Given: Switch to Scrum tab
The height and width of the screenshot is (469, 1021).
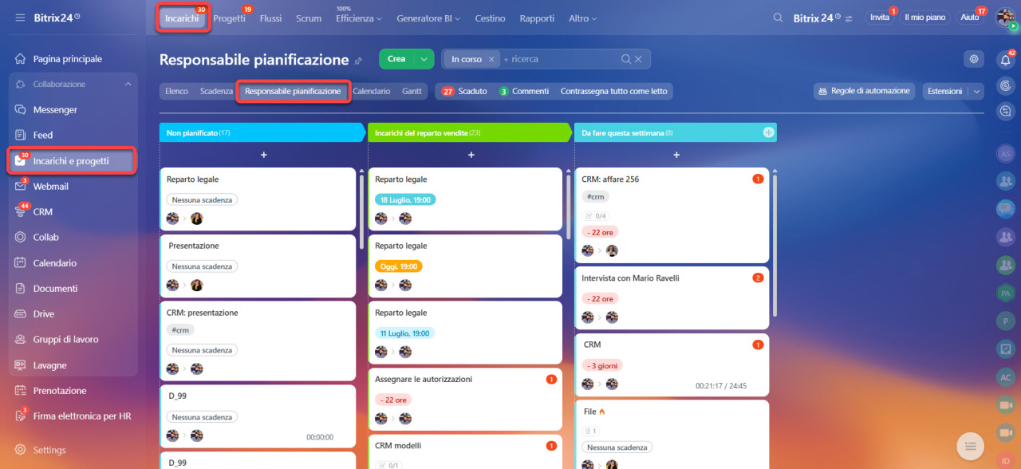Looking at the screenshot, I should pos(309,18).
